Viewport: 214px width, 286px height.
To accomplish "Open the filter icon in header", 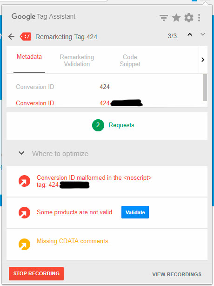I will 164,18.
